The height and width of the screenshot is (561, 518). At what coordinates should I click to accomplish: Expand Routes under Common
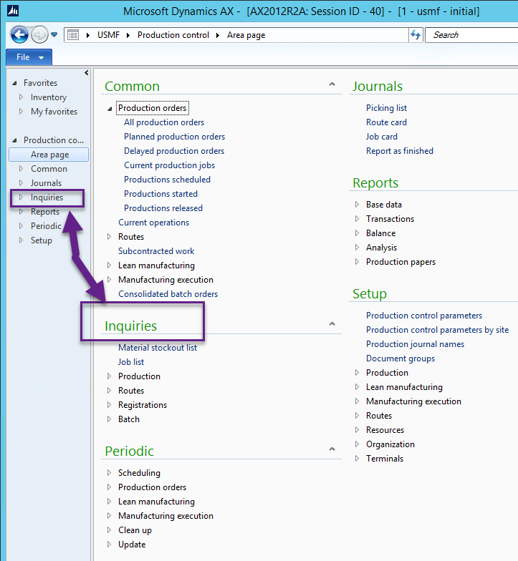109,236
